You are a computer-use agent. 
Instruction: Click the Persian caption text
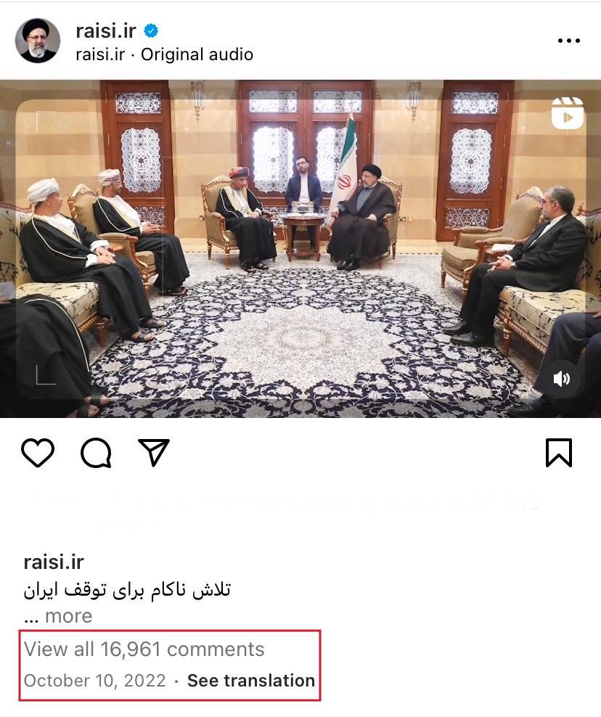point(127,590)
